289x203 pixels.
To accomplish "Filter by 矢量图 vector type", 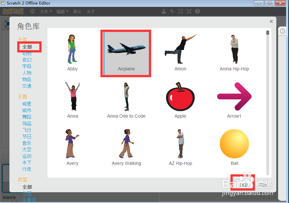I will [x=29, y=200].
